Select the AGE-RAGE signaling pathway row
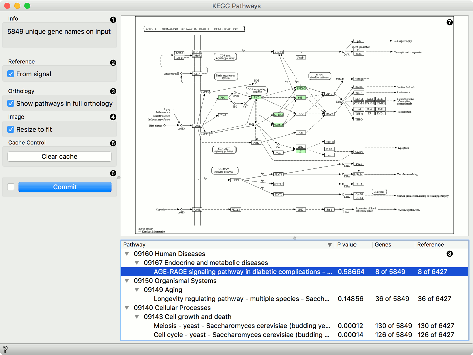The width and height of the screenshot is (473, 355). click(295, 272)
